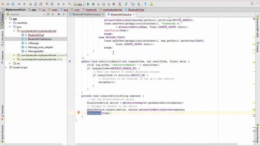Select Message_array_adapter in project tree
This screenshot has height=146, width=260.
41,47
